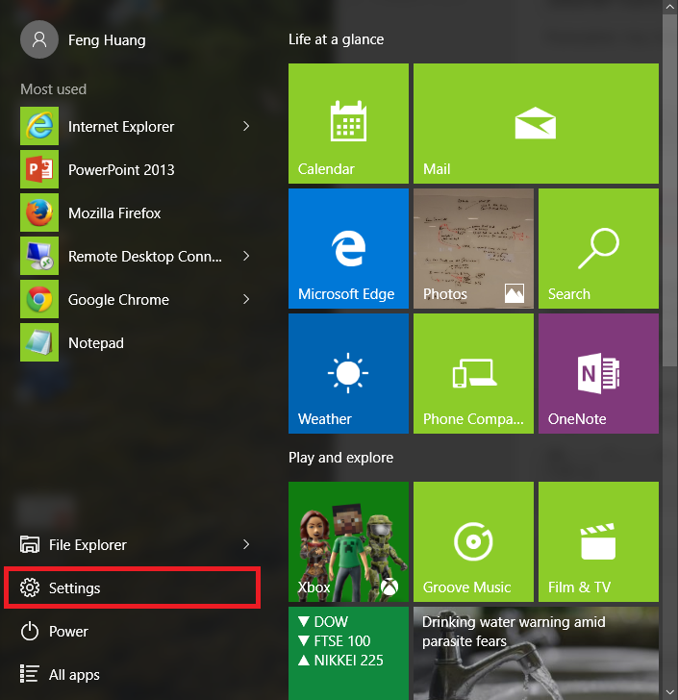678x700 pixels.
Task: Open the Photos tile thumbnail
Action: (473, 248)
